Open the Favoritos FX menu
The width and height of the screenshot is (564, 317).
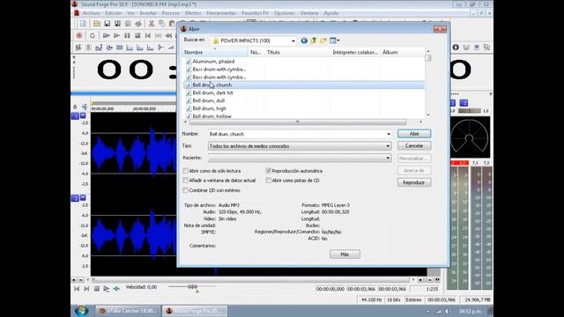click(x=255, y=13)
